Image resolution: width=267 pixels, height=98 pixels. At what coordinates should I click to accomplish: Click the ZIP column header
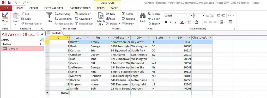click(x=181, y=38)
